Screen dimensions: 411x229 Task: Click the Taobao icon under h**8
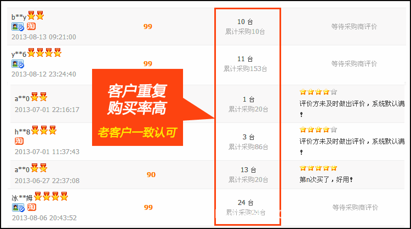click(x=19, y=141)
